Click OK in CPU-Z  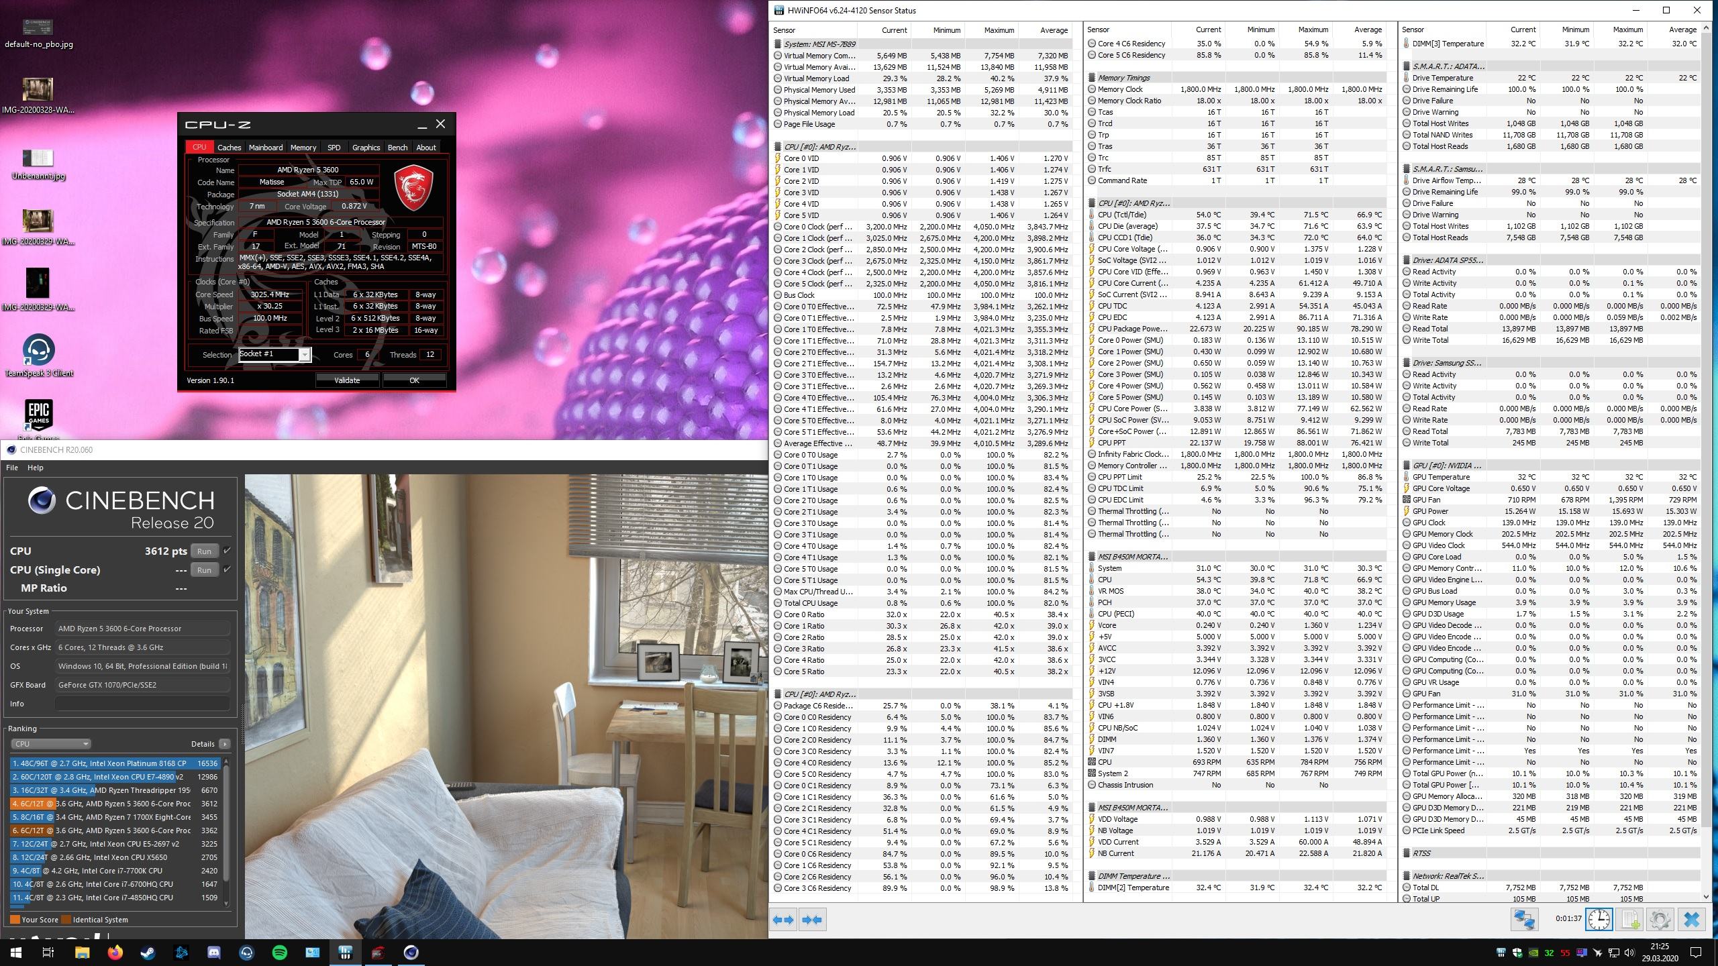click(414, 380)
